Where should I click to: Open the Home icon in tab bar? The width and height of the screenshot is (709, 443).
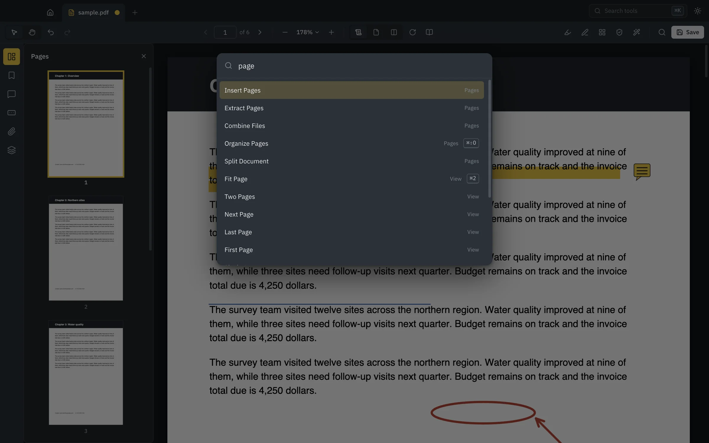(50, 12)
